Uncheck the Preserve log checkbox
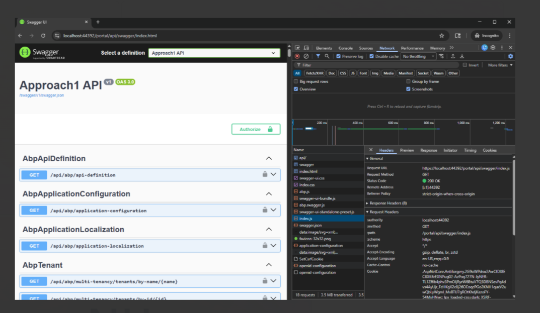The image size is (540, 313). point(338,56)
